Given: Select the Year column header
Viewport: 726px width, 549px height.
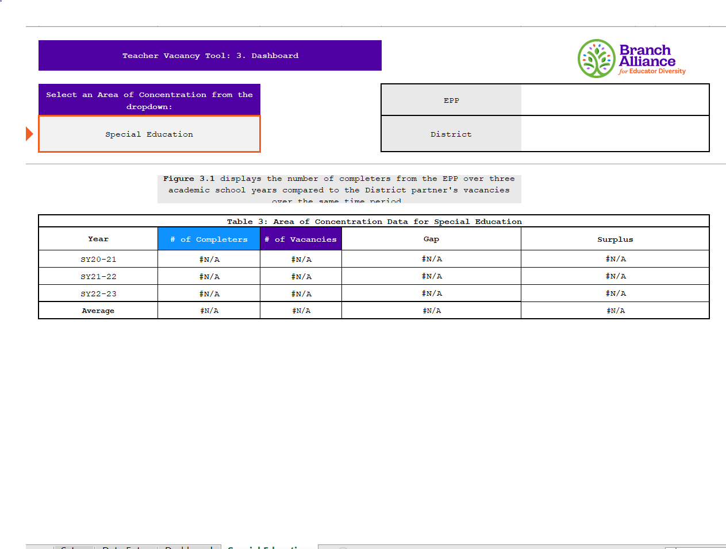Looking at the screenshot, I should pyautogui.click(x=98, y=239).
